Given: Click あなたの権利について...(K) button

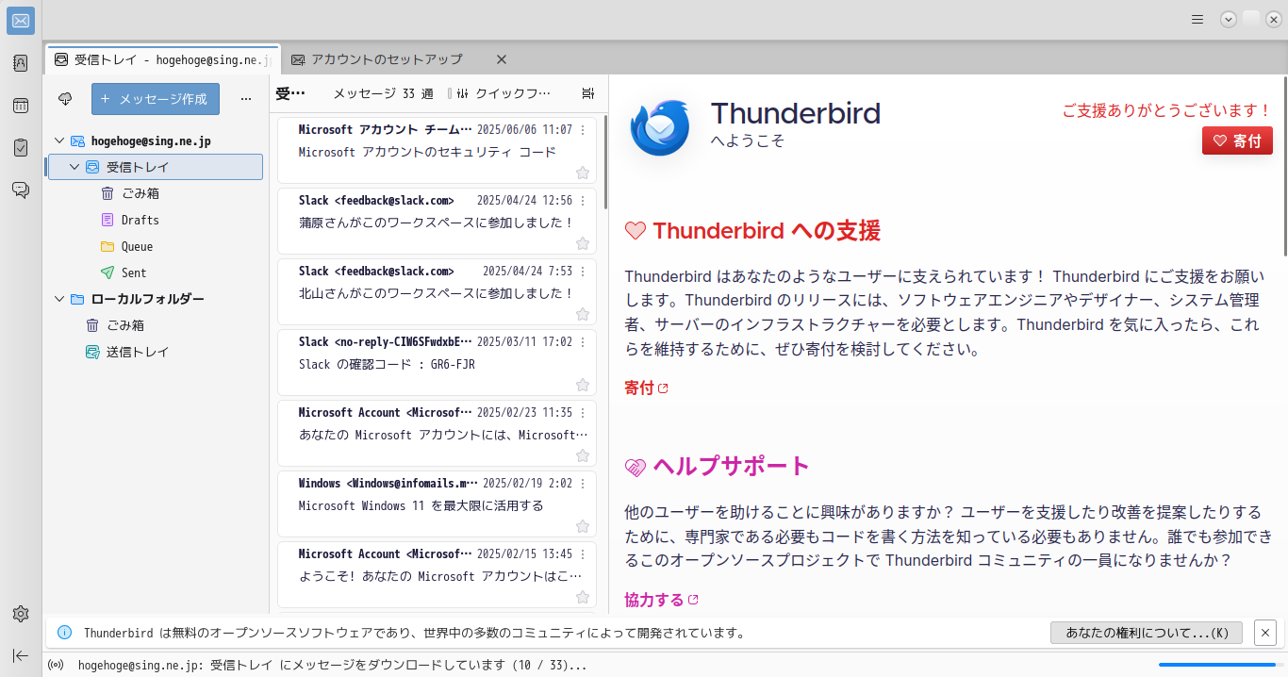Looking at the screenshot, I should click(1147, 633).
